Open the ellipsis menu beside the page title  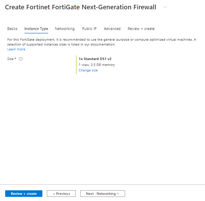pos(165,7)
